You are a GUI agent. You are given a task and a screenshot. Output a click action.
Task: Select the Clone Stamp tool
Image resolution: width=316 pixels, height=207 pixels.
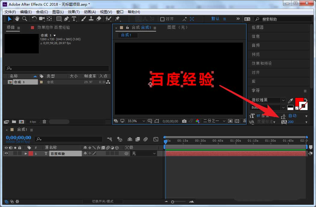point(91,19)
